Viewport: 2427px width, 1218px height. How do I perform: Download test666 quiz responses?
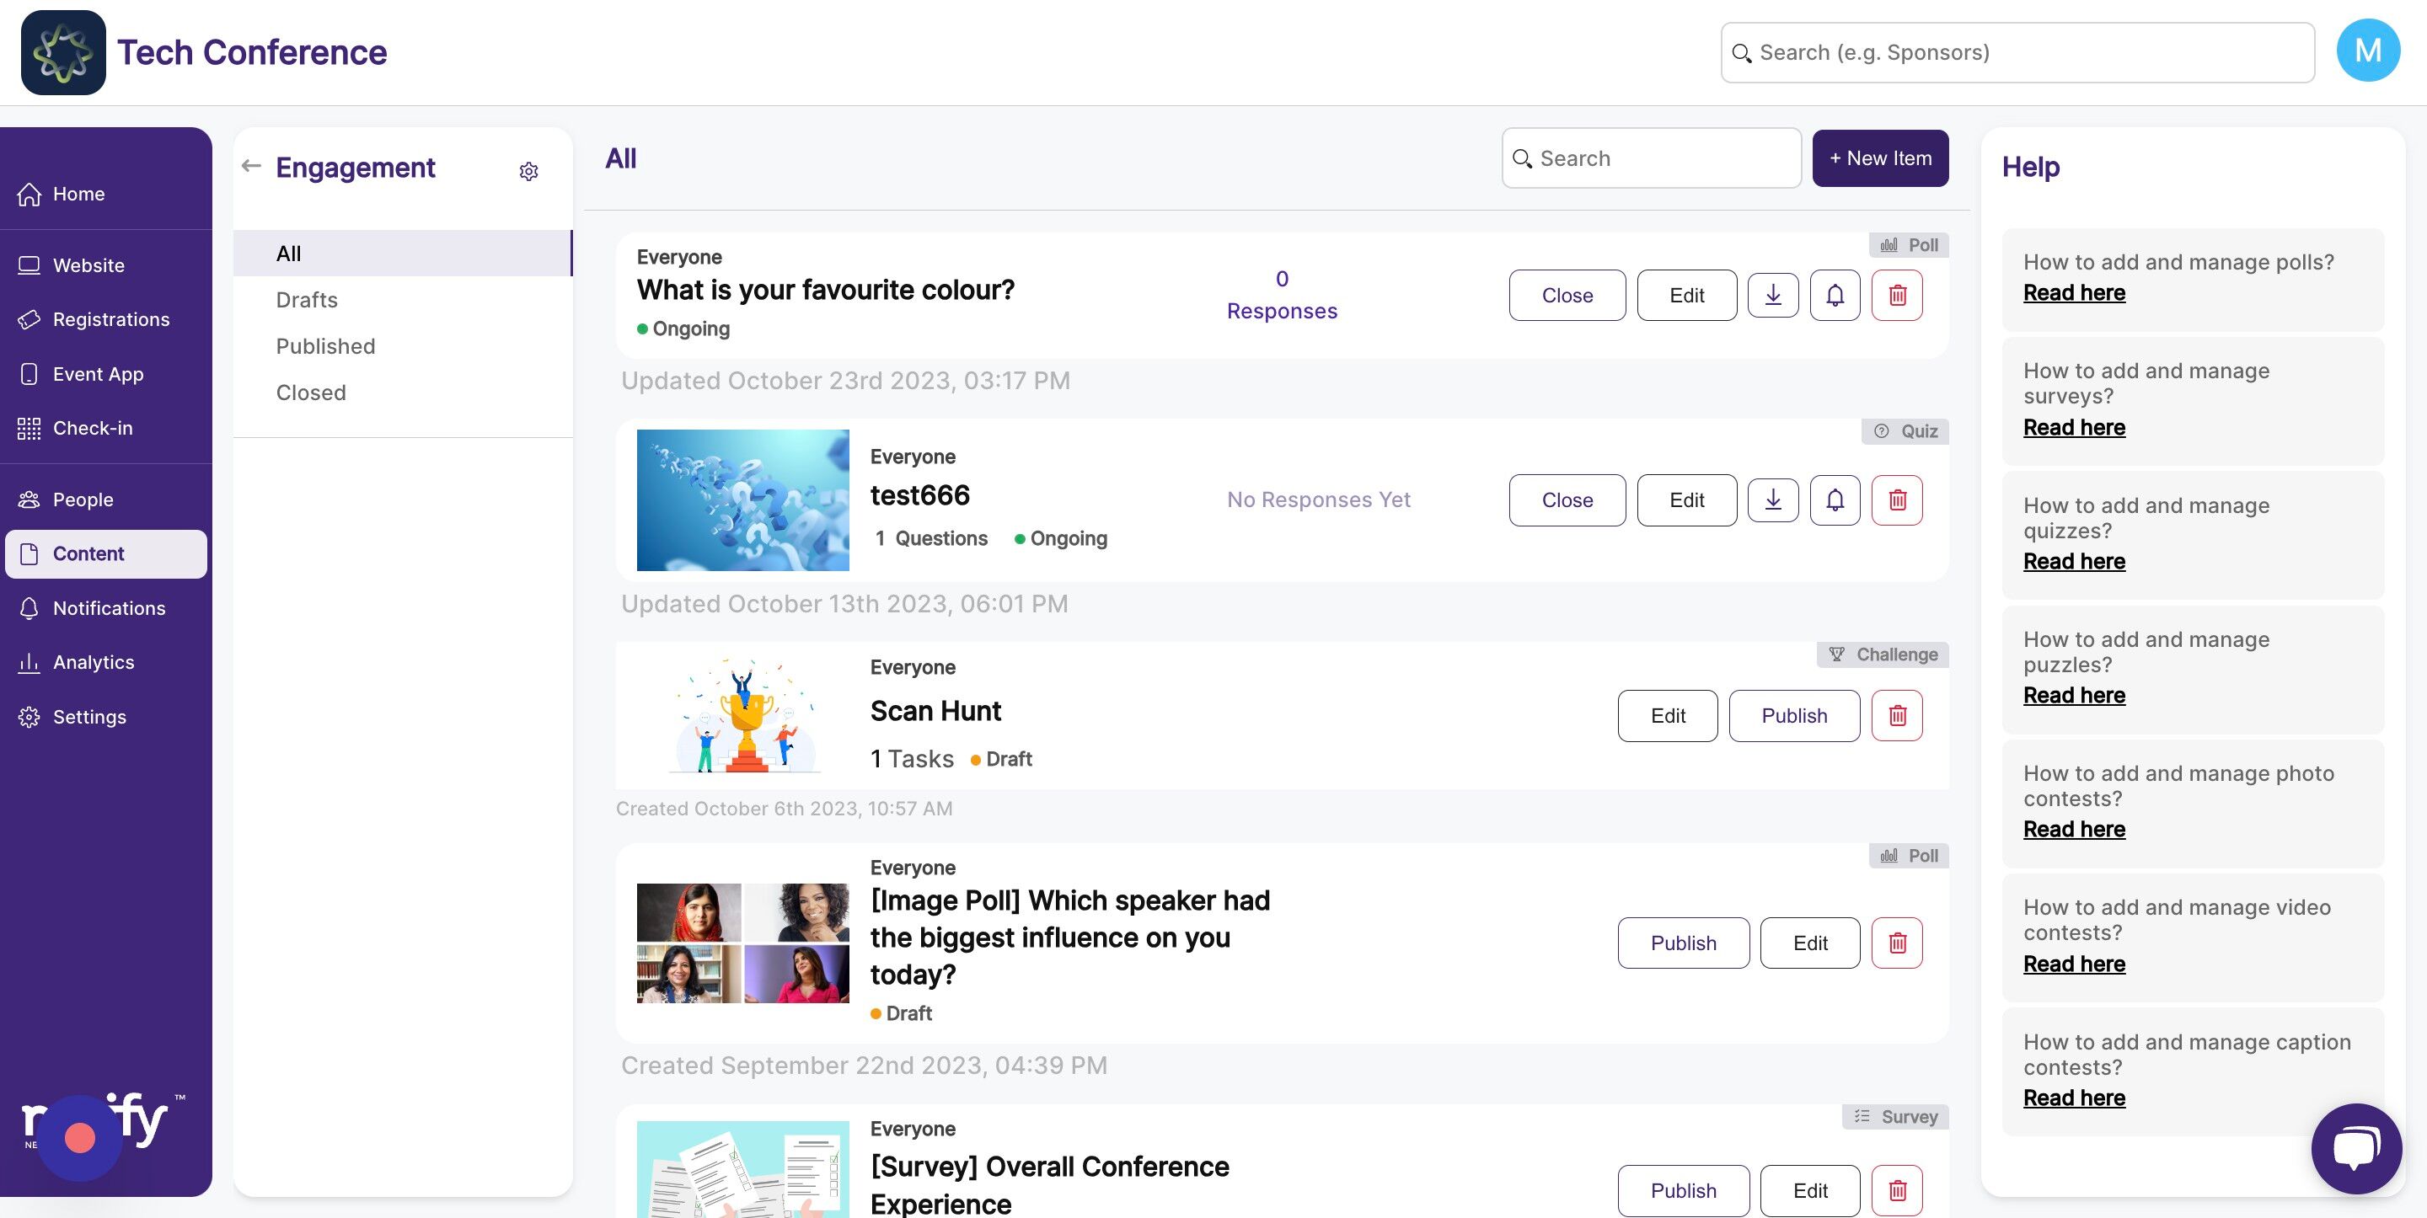[1772, 499]
